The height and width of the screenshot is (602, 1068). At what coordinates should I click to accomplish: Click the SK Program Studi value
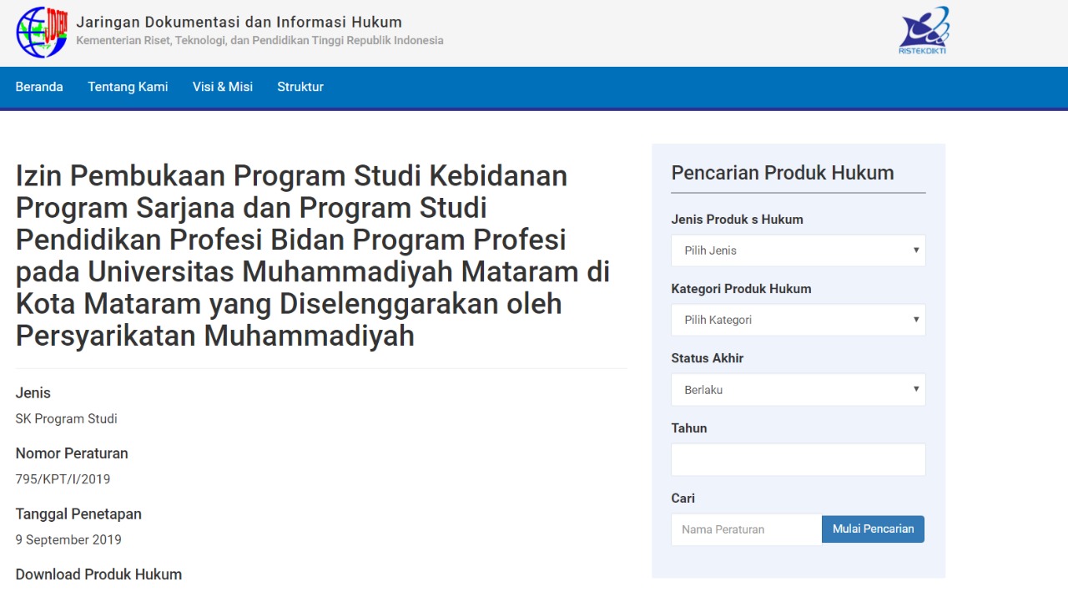(66, 419)
